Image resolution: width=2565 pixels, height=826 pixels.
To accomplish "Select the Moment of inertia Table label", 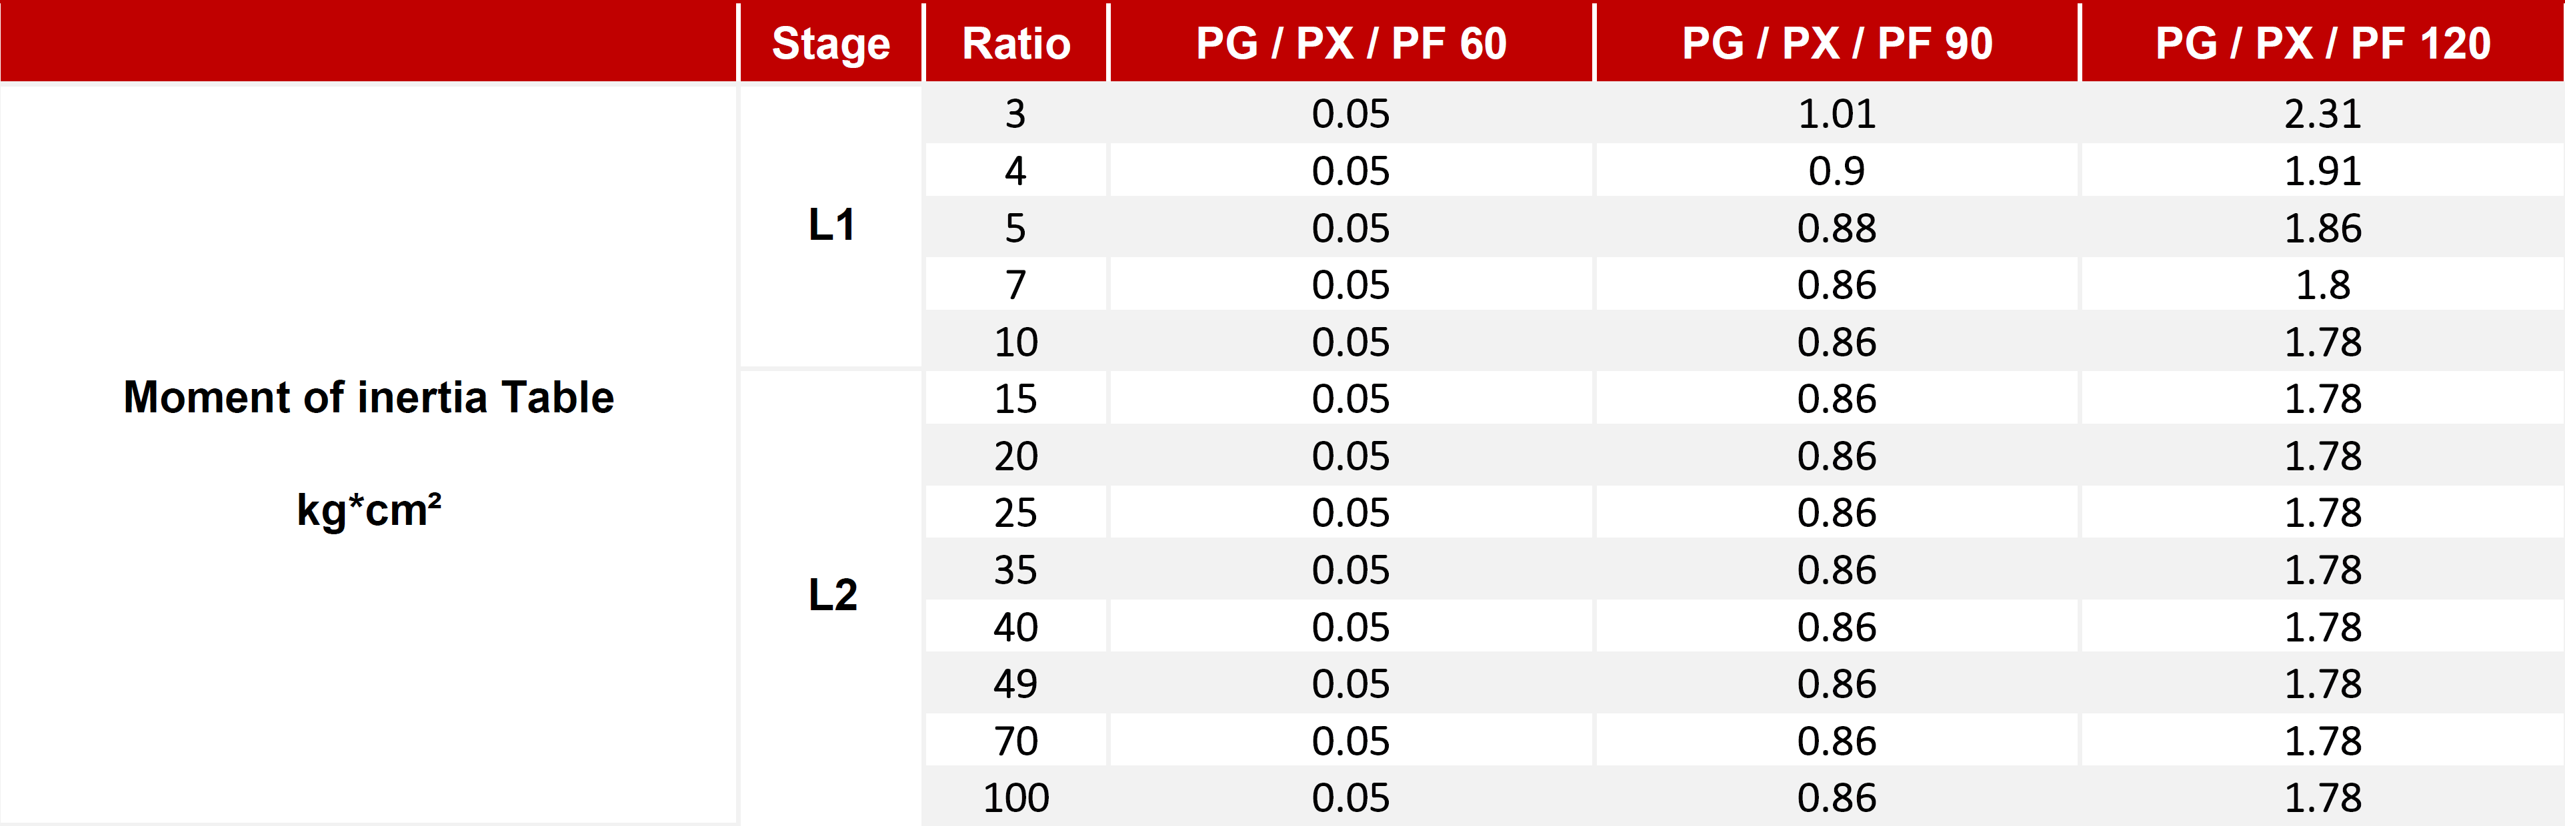I will point(369,397).
